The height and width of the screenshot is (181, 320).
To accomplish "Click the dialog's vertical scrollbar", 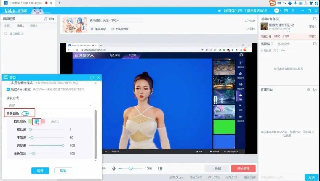I will pyautogui.click(x=95, y=134).
